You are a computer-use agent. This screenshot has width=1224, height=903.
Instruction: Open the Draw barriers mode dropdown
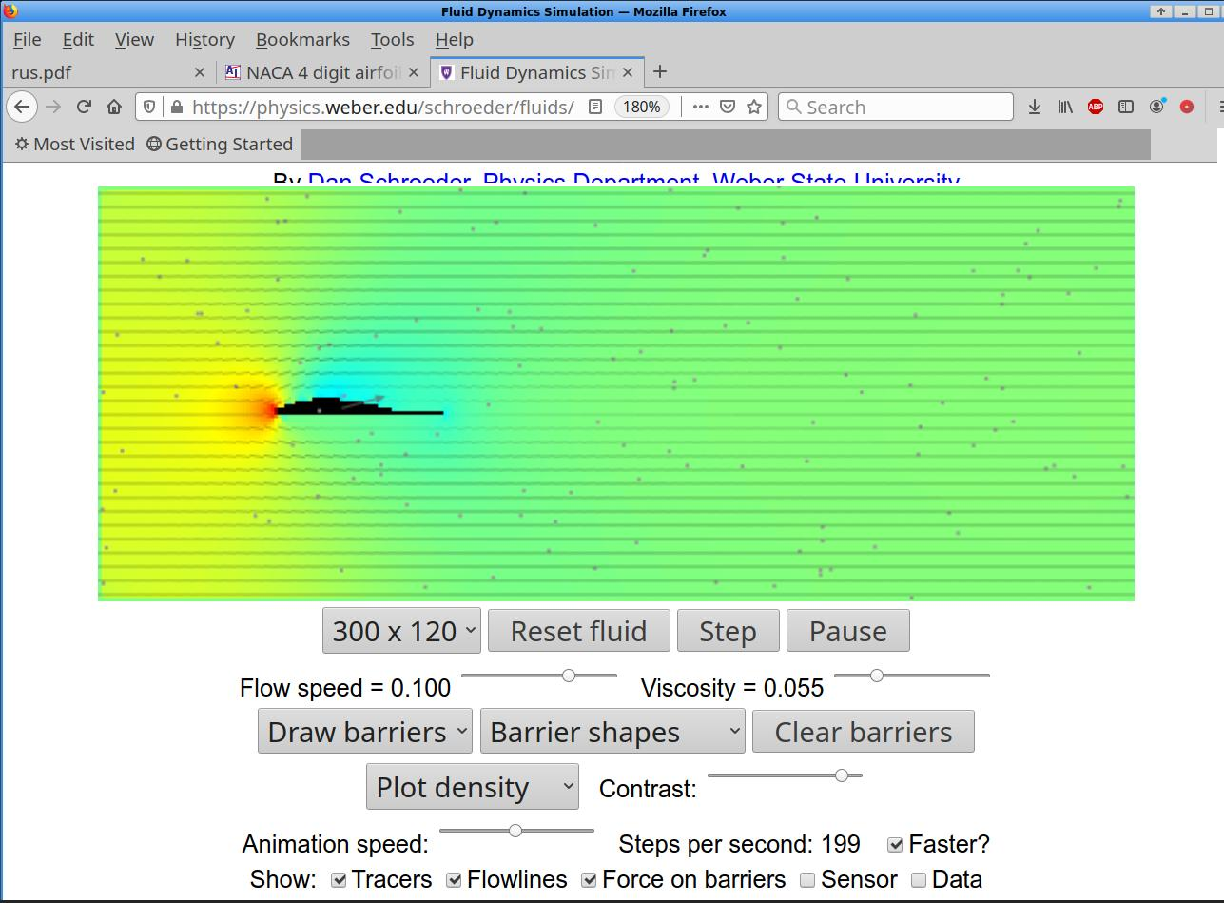click(365, 732)
